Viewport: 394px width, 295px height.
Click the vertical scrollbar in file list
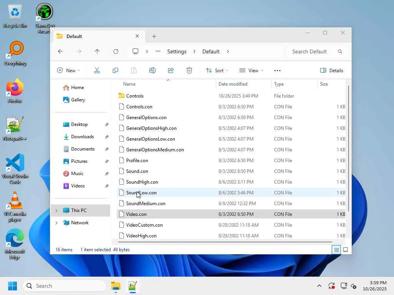pyautogui.click(x=349, y=149)
